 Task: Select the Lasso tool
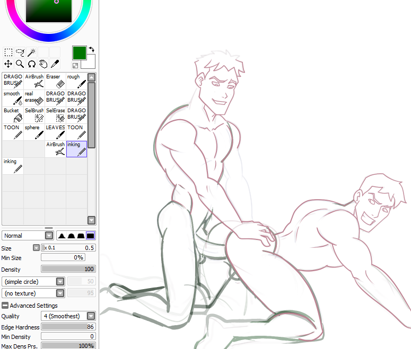pyautogui.click(x=20, y=52)
